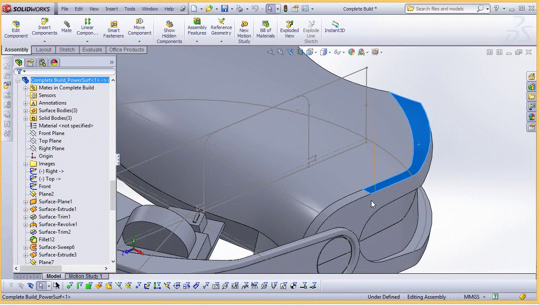Toggle the Filter Vertices selection filter
539x305 pixels.
coord(70,286)
